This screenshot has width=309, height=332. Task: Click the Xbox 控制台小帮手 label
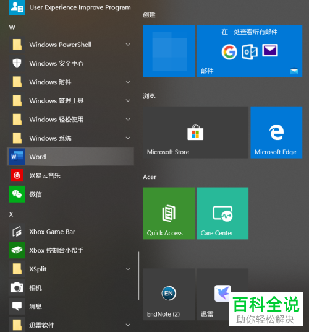[x=56, y=250]
